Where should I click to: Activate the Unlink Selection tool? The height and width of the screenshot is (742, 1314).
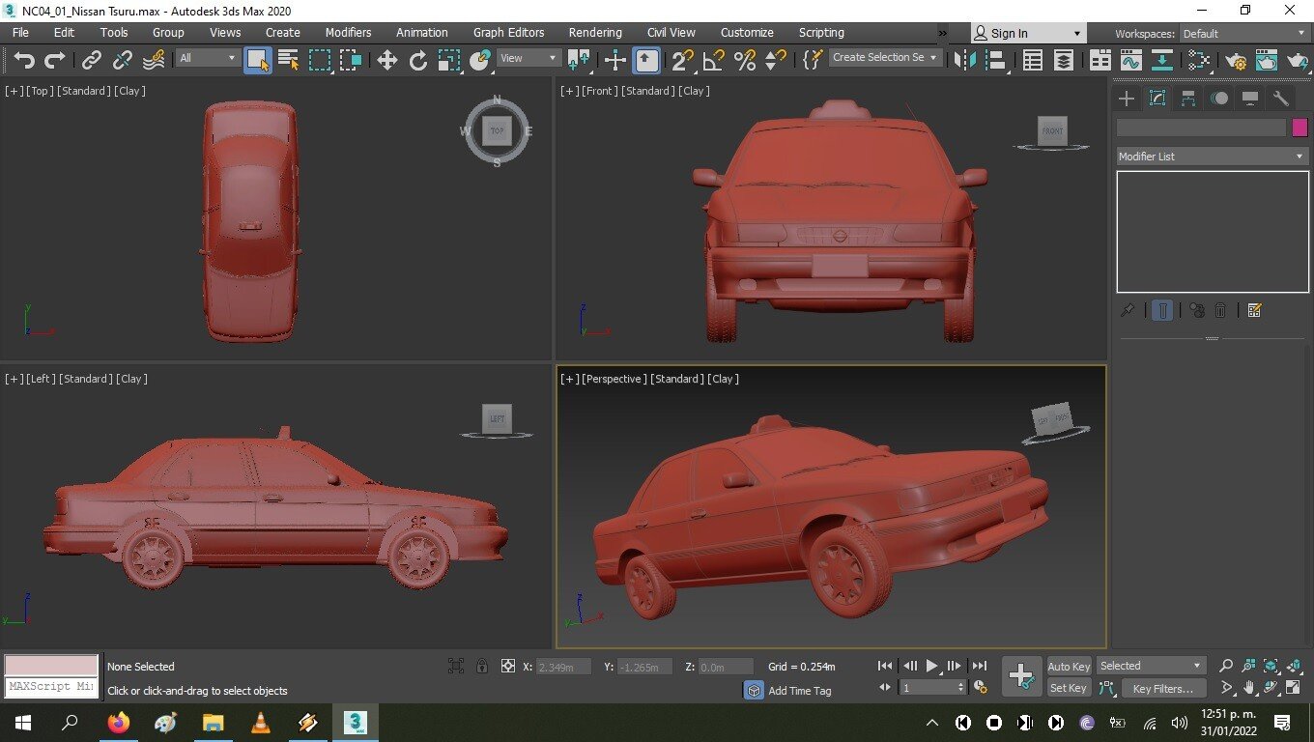[123, 60]
